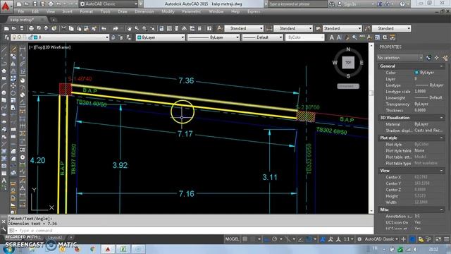Toggle Ortho mode in status bar

(267, 239)
